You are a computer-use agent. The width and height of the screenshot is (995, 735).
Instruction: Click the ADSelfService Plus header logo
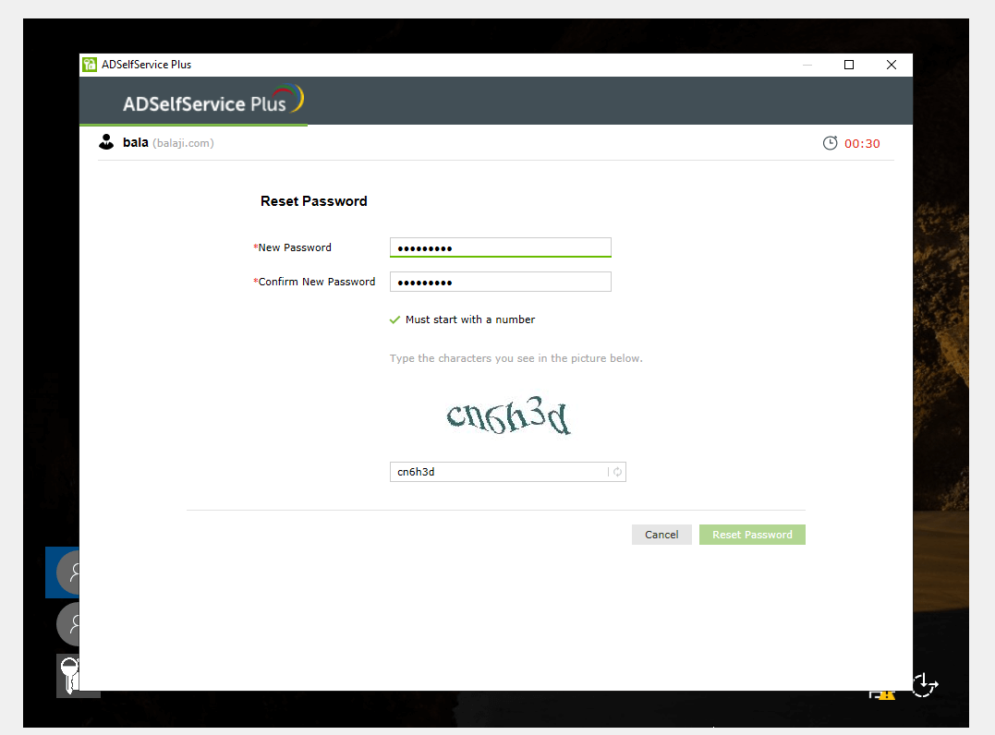213,101
